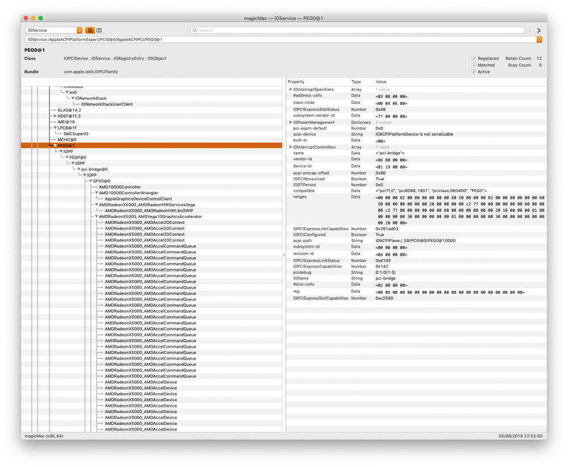Switch to the column browser view
Viewport: 568px width, 467px height.
pos(99,31)
